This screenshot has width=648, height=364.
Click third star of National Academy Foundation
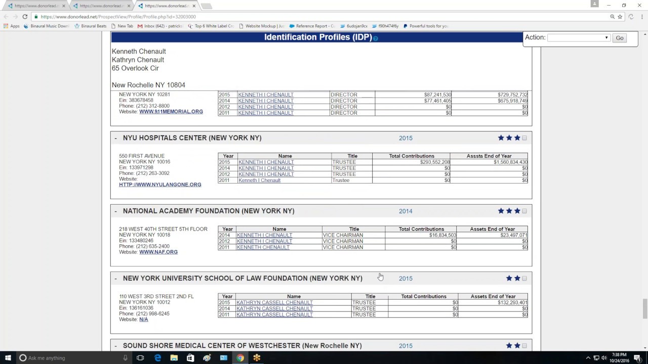517,211
